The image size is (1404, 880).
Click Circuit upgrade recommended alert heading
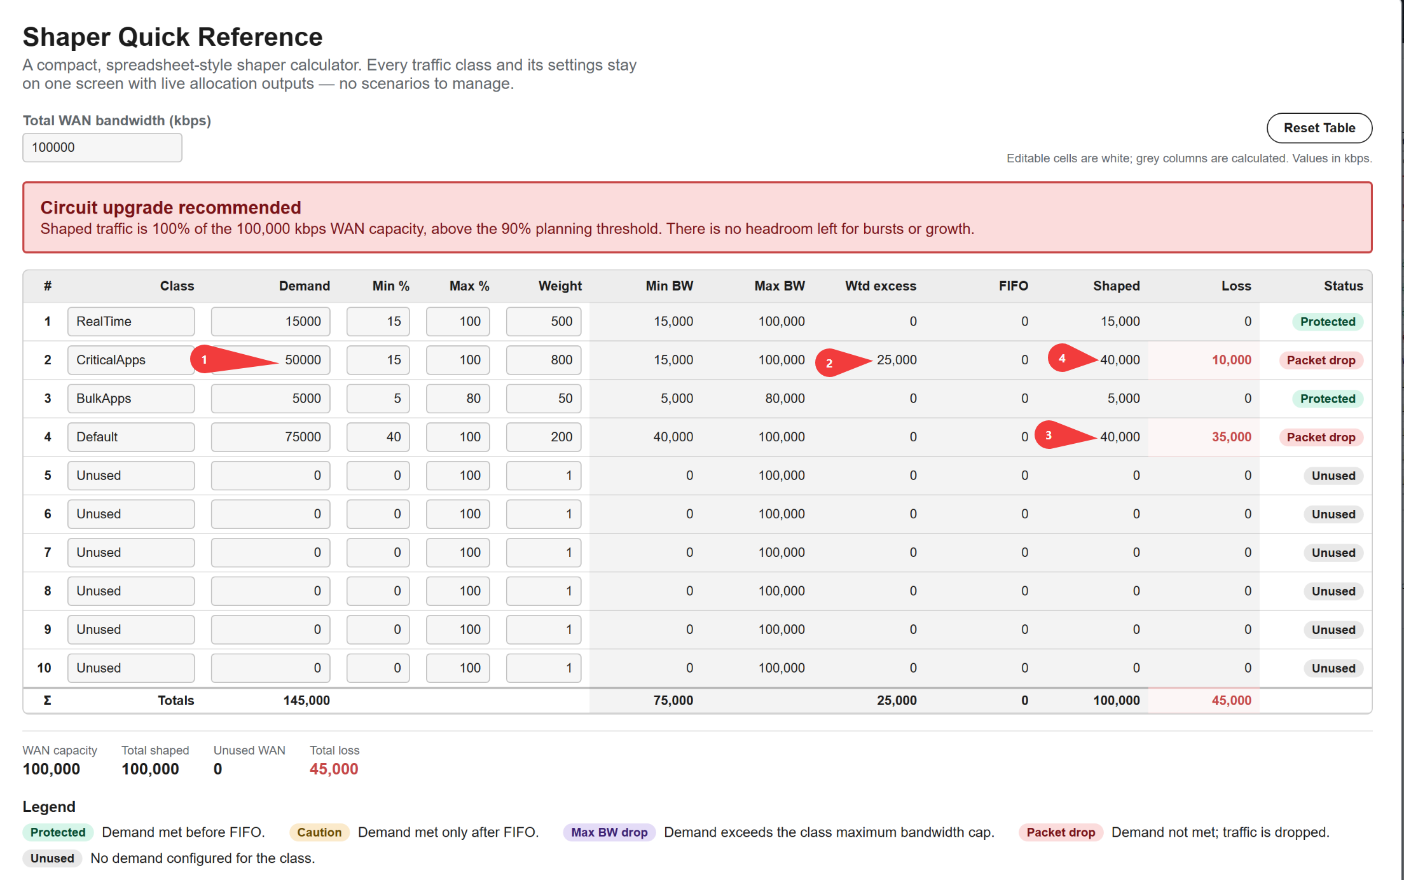coord(170,207)
